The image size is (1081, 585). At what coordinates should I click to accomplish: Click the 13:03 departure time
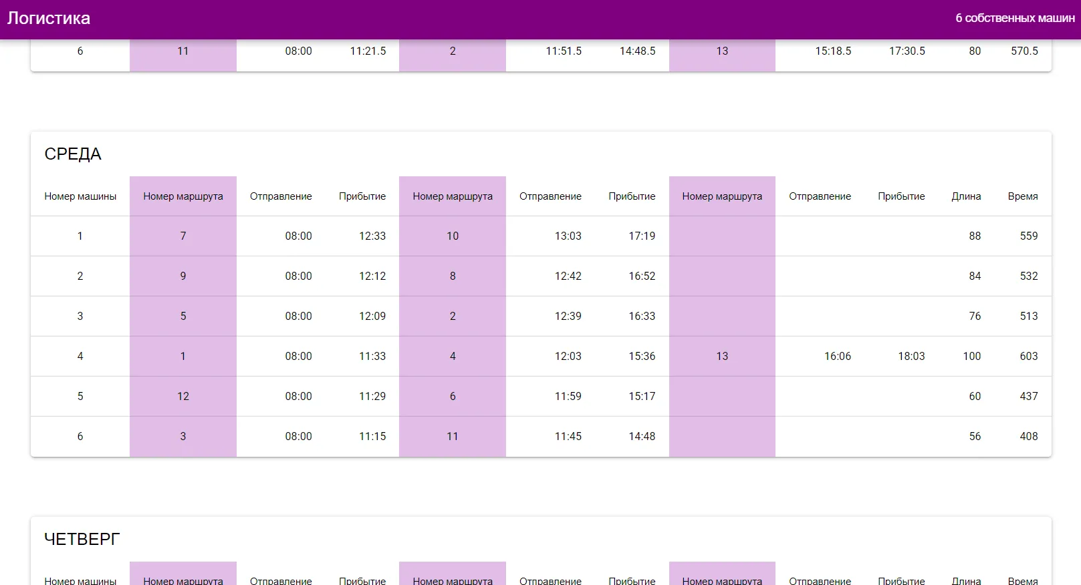[568, 236]
